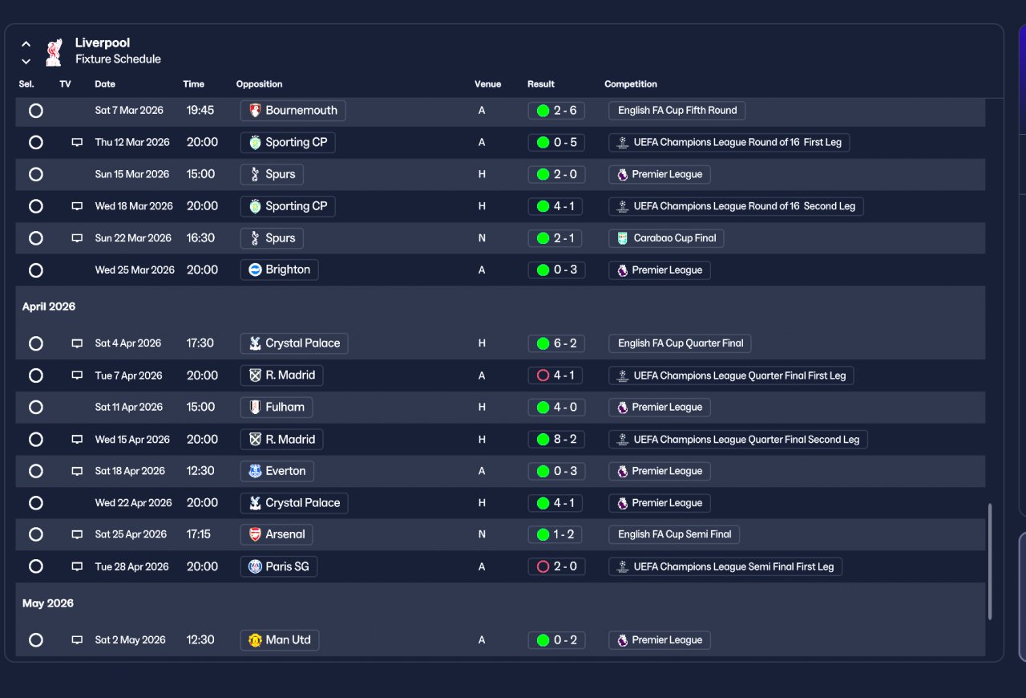The image size is (1026, 698).
Task: Click the Premier League logo on the Fulham row
Action: (x=623, y=408)
